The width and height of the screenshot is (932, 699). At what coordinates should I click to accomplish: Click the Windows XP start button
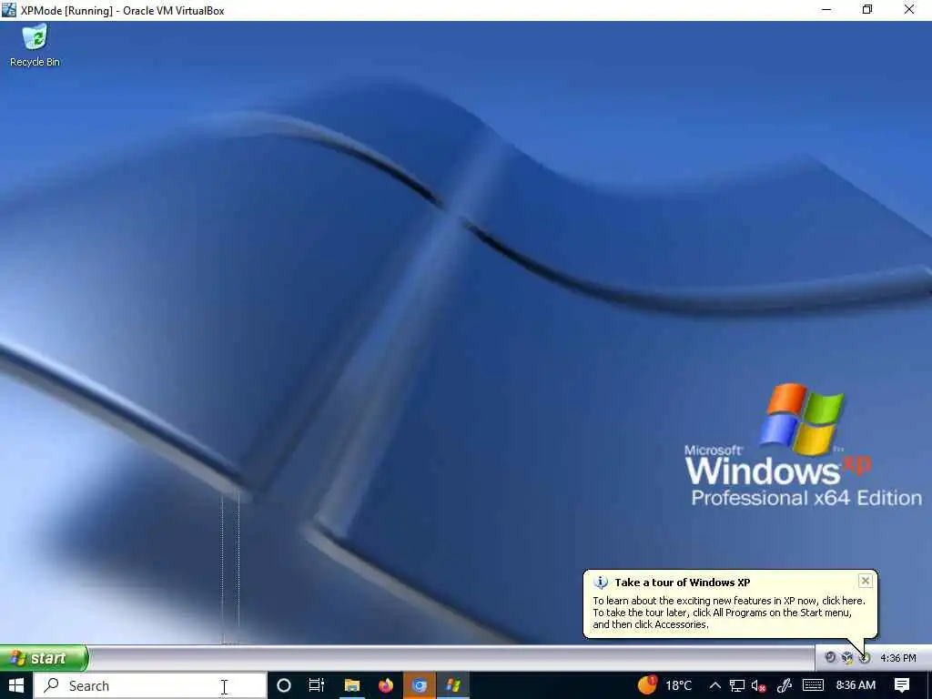(x=44, y=658)
